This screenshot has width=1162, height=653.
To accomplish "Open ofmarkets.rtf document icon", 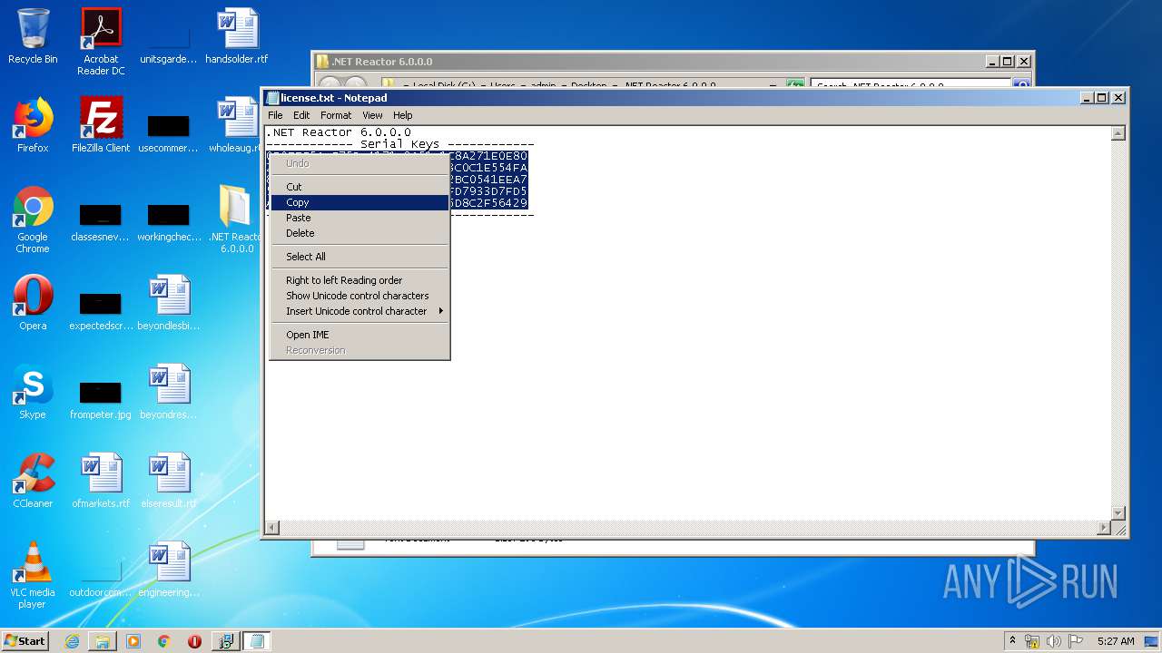I will pyautogui.click(x=101, y=481).
